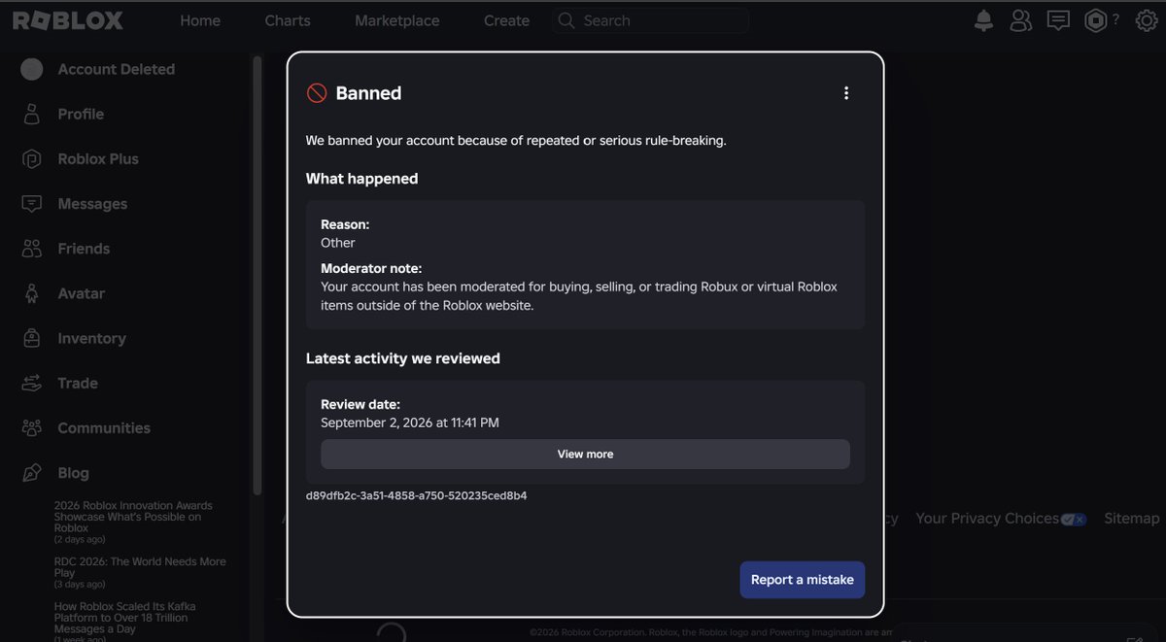
Task: Open the friends icon in top bar
Action: 1020,20
